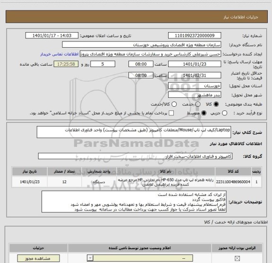Click item code 2231100486960004 cell
The height and width of the screenshot is (263, 272).
[x=233, y=182]
